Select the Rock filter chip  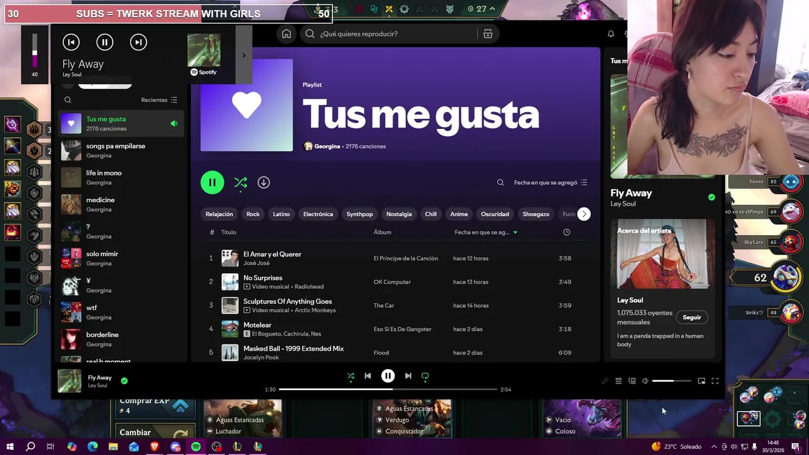tap(253, 214)
